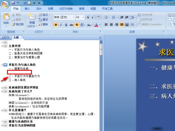Select outline slide 2 icon 主要内容
This screenshot has width=175, height=131.
tap(5, 46)
